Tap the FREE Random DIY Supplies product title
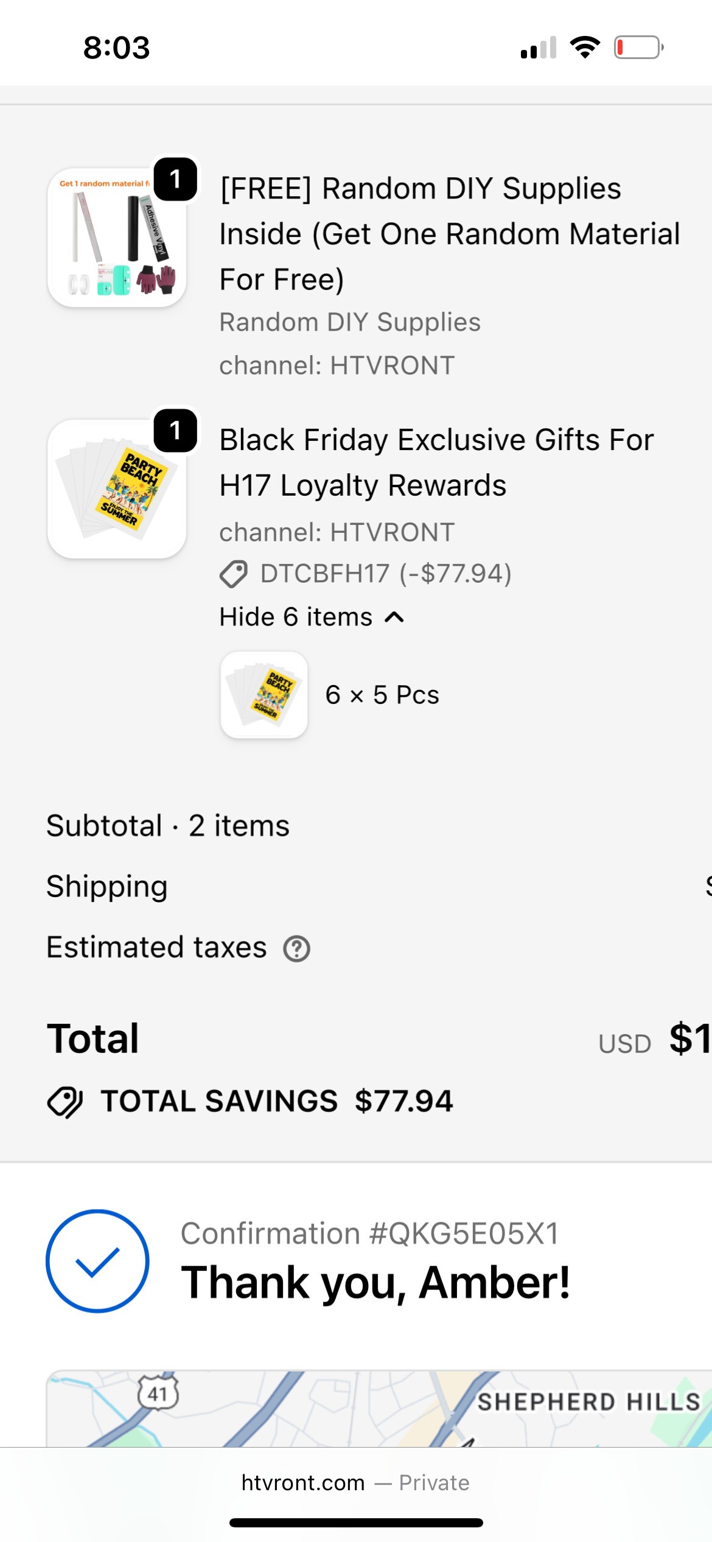Screen dimensions: 712x1542 pos(449,234)
